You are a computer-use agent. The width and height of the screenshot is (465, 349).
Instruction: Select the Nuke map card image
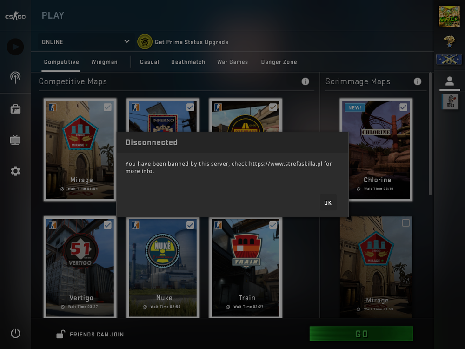coord(163,268)
